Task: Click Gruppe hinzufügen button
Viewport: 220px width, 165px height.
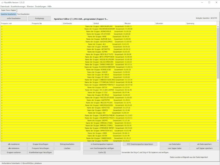Action: pyautogui.click(x=41, y=144)
